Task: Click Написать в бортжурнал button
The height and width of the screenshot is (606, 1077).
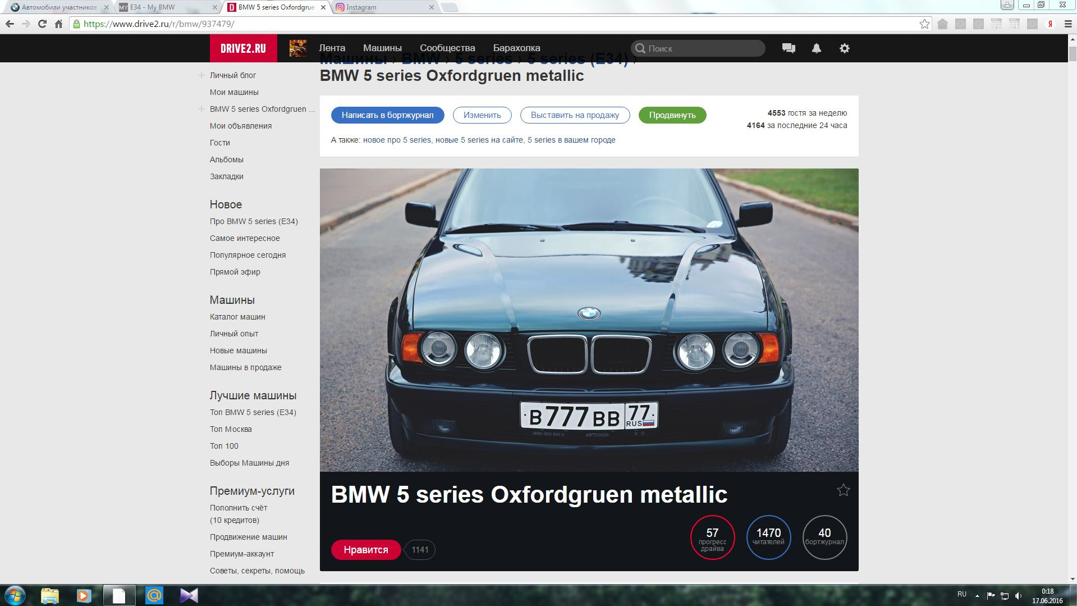Action: [387, 115]
